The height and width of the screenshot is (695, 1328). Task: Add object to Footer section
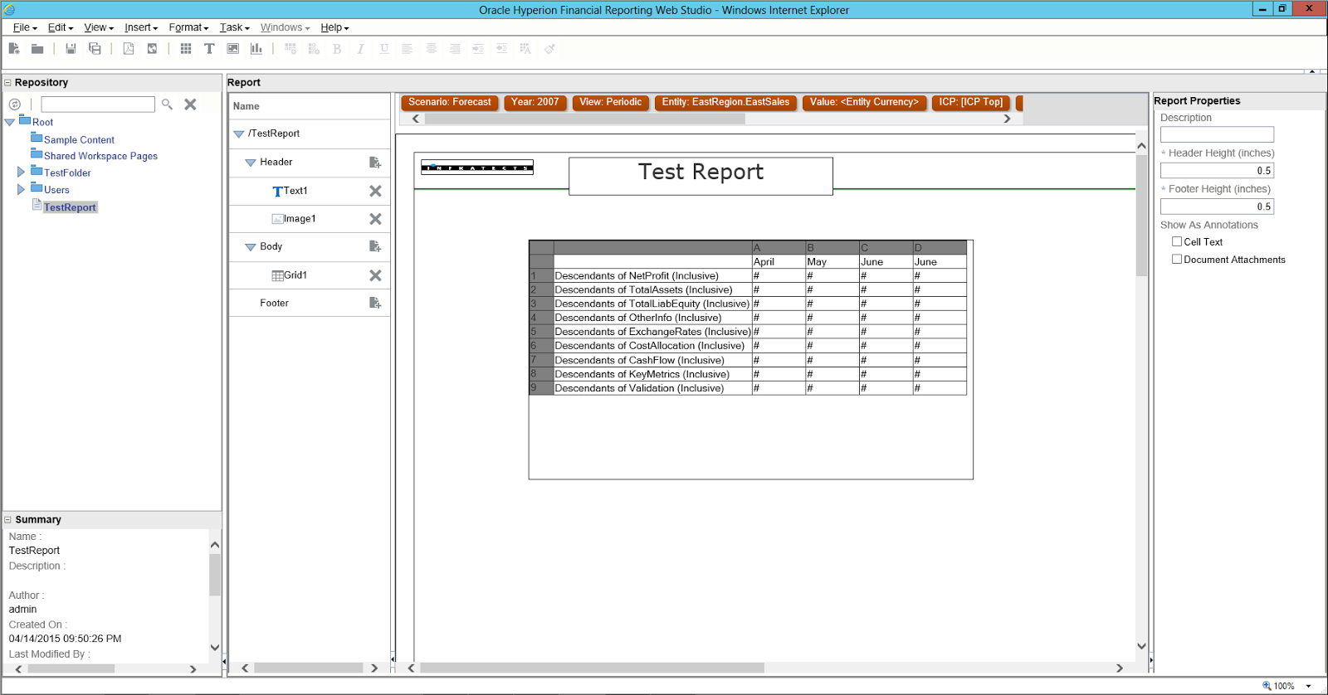(x=375, y=303)
